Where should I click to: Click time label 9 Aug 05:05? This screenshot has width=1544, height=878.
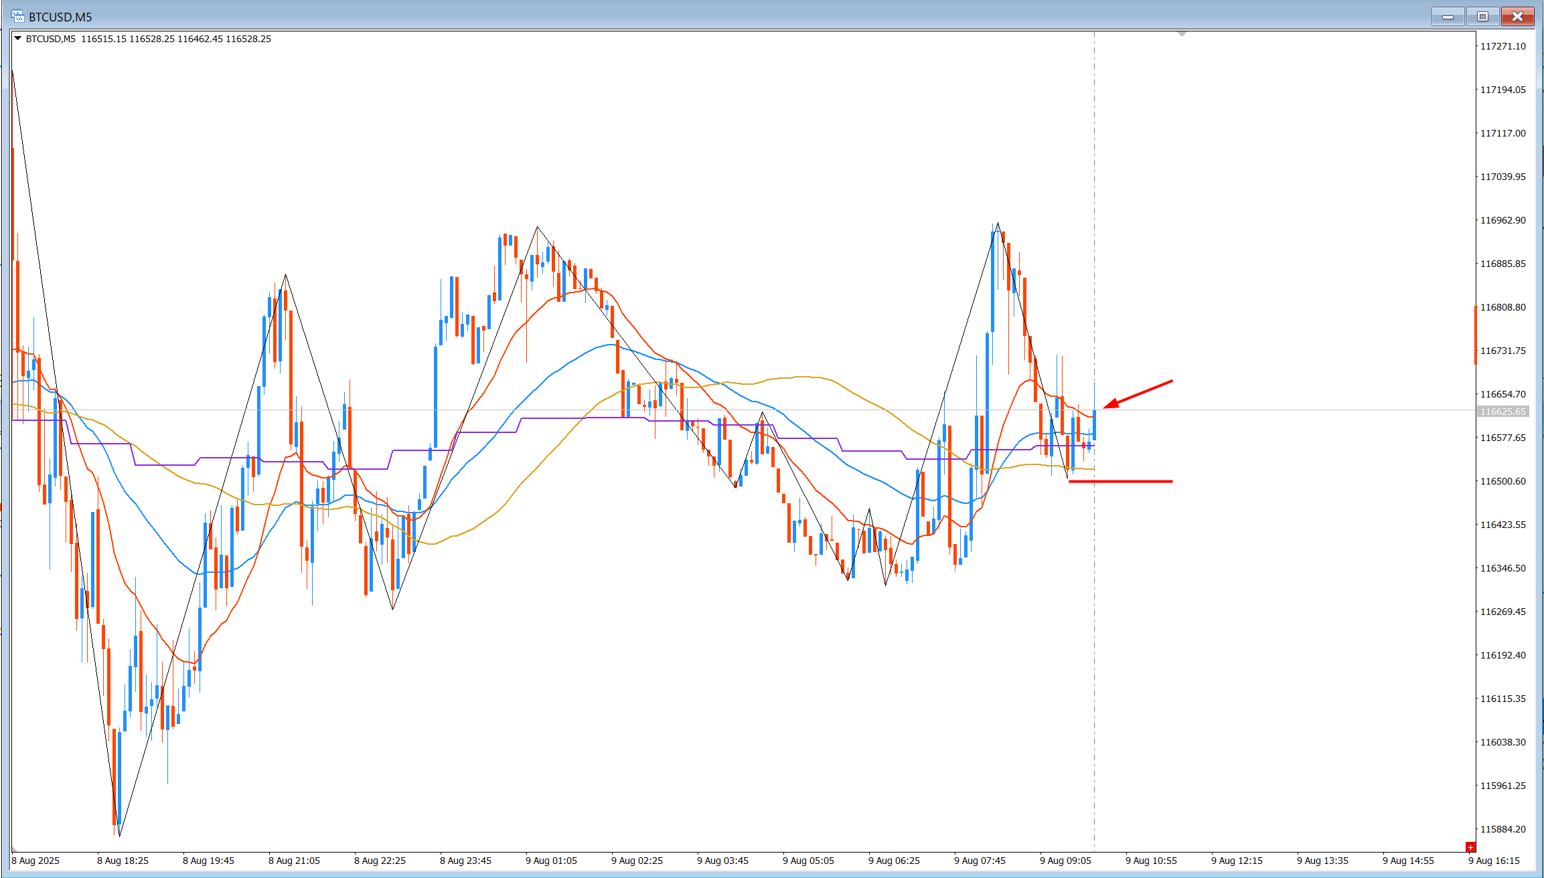coord(808,861)
